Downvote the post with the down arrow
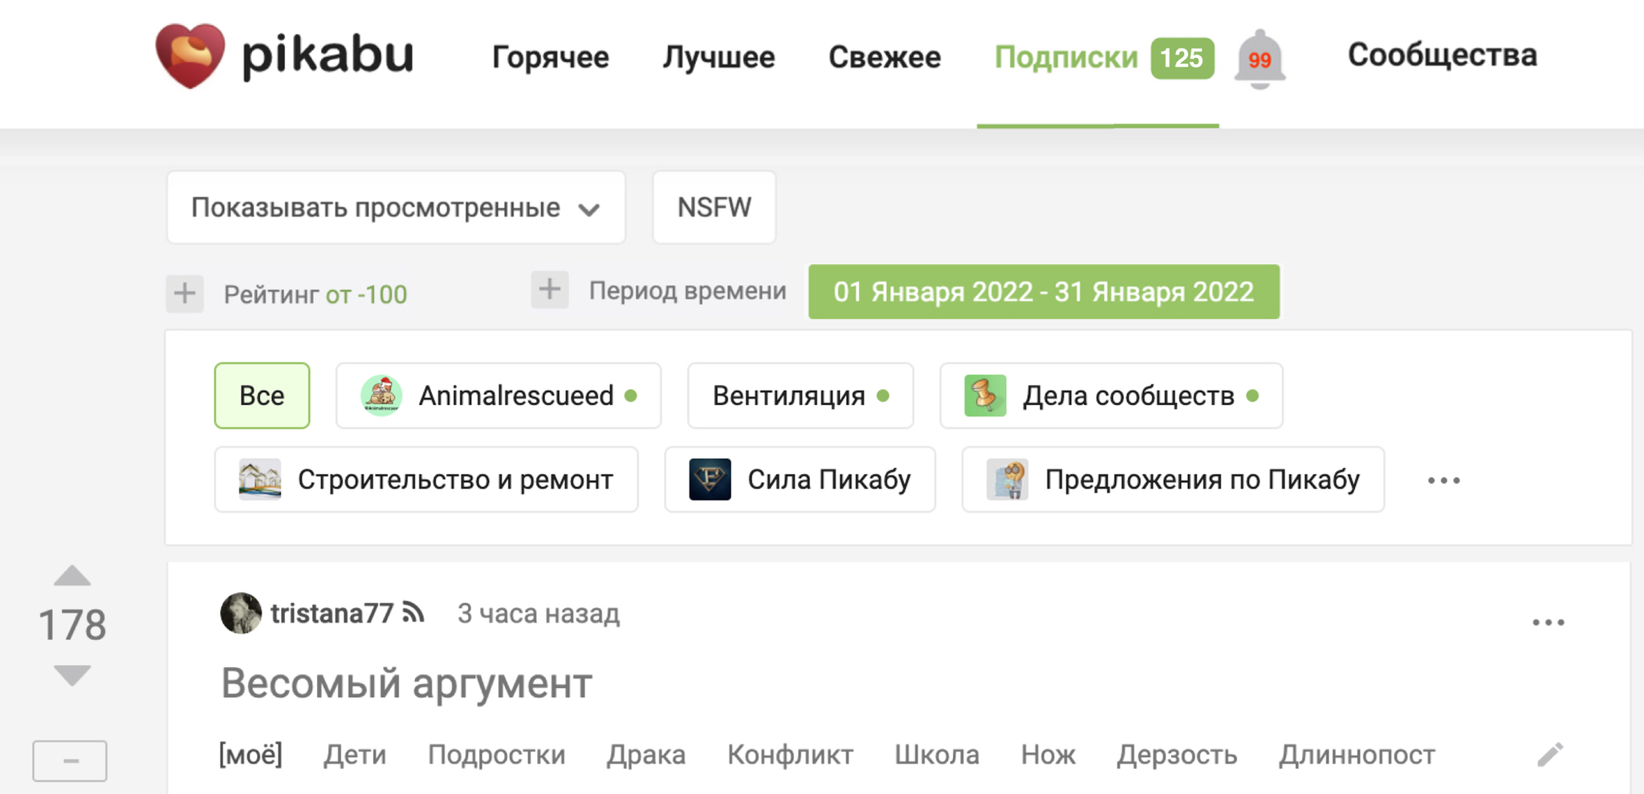 tap(72, 675)
